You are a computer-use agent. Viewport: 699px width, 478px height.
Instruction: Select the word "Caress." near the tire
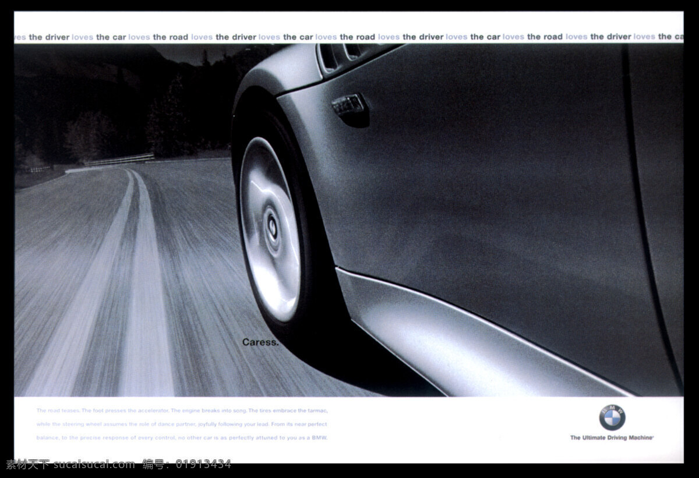260,342
